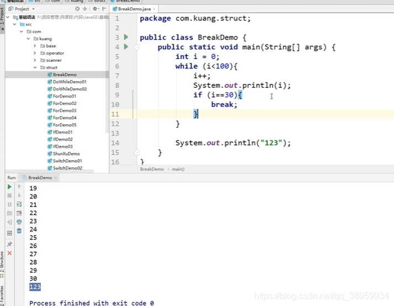Collapse the kuang package arrow
Viewport: 394px width, 306px height.
(28, 39)
